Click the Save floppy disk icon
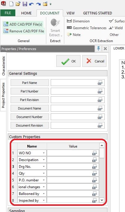 [x=25, y=4]
